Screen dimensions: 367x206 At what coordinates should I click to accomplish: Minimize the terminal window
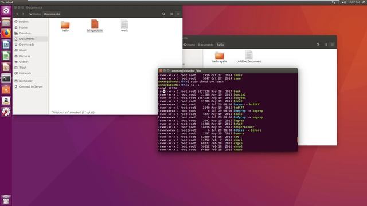pyautogui.click(x=165, y=70)
